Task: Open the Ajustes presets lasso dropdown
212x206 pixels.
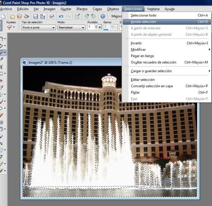Action: coord(11,27)
